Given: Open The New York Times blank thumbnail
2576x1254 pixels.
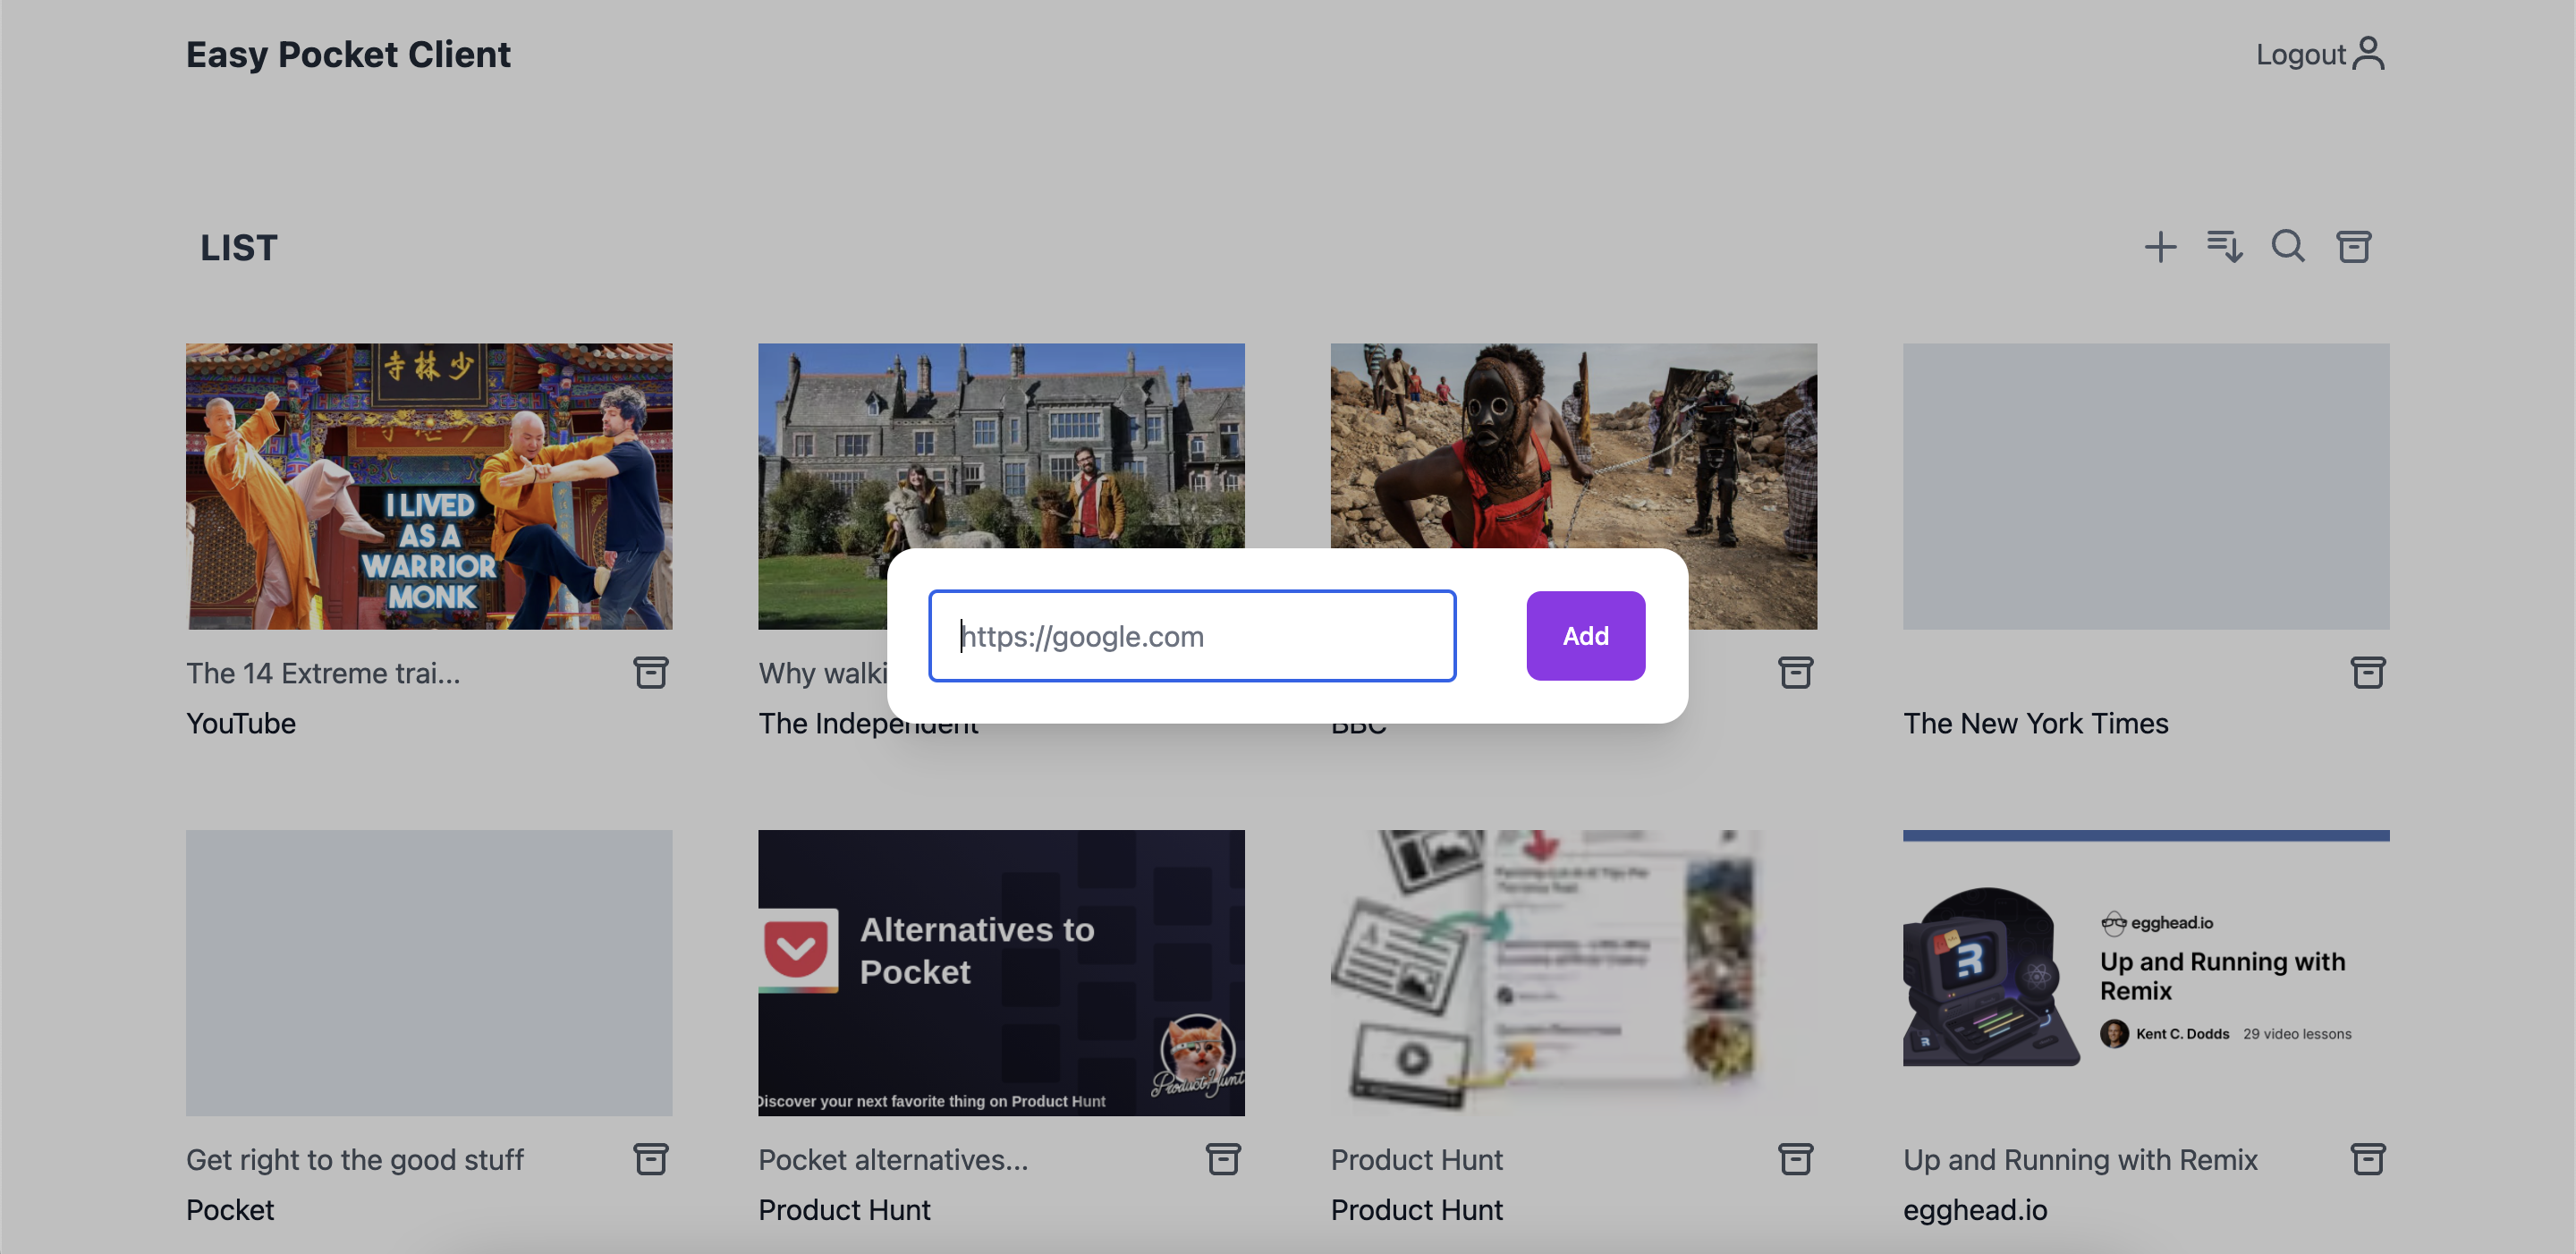Looking at the screenshot, I should click(2146, 486).
